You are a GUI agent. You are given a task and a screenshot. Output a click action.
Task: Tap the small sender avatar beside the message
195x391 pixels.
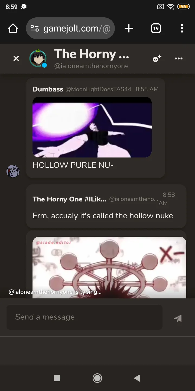(x=13, y=171)
